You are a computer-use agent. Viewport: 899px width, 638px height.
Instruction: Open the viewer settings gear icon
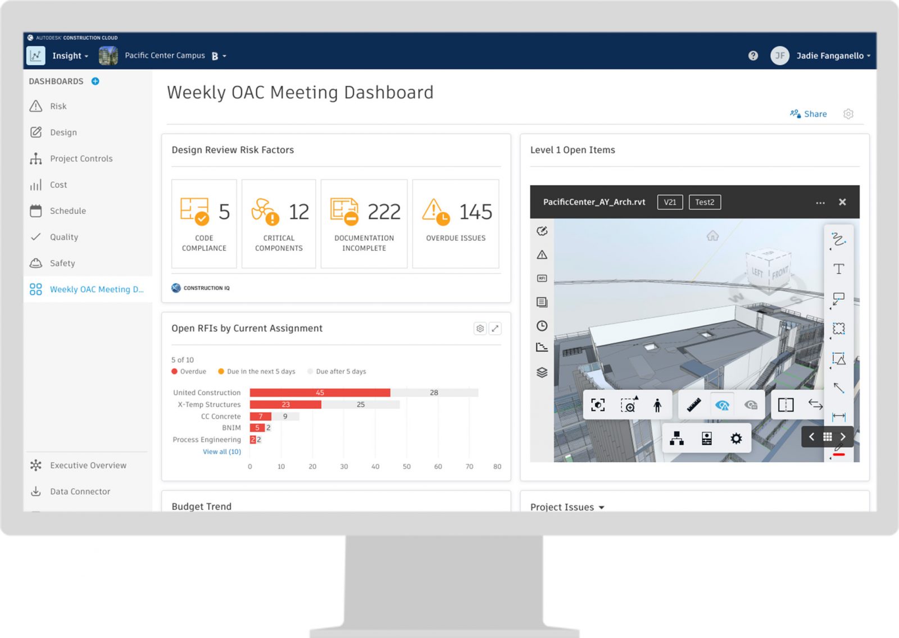(736, 439)
